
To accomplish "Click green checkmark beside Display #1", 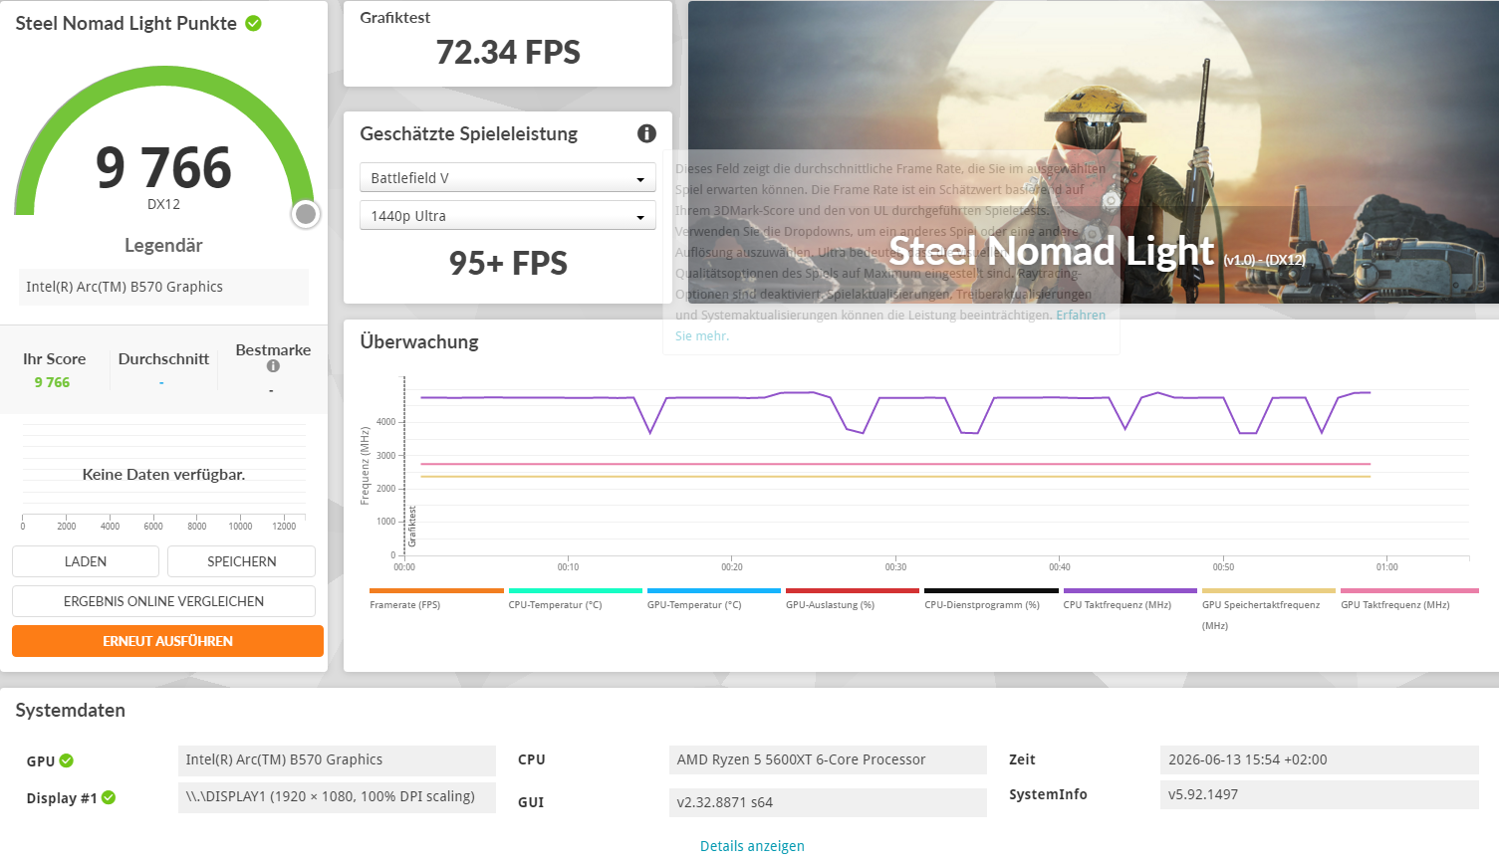I will (x=109, y=797).
